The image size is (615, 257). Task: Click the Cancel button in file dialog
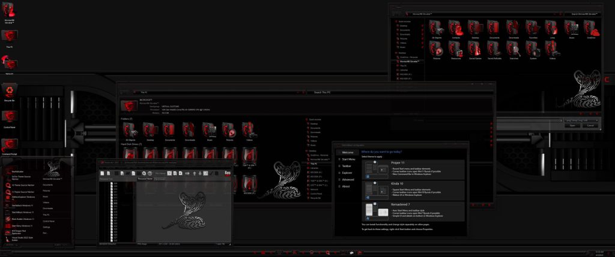(x=590, y=126)
